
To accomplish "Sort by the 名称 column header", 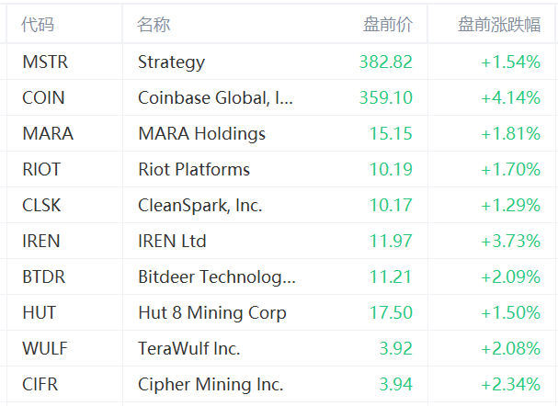I will 154,25.
